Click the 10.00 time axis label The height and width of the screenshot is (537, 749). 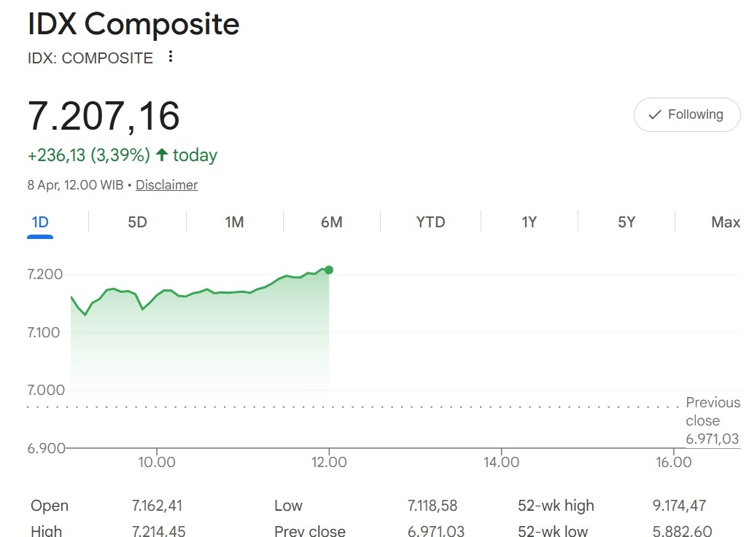(157, 462)
